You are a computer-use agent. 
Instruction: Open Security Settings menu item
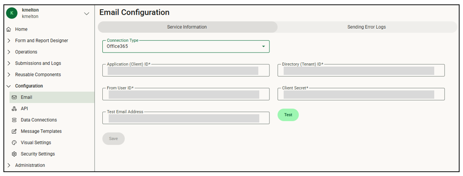point(38,154)
